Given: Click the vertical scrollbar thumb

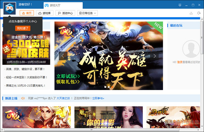Looking at the screenshot, I should (x=202, y=38).
